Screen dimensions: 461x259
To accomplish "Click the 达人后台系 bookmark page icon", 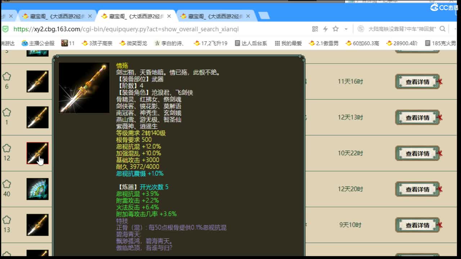I will (x=237, y=43).
